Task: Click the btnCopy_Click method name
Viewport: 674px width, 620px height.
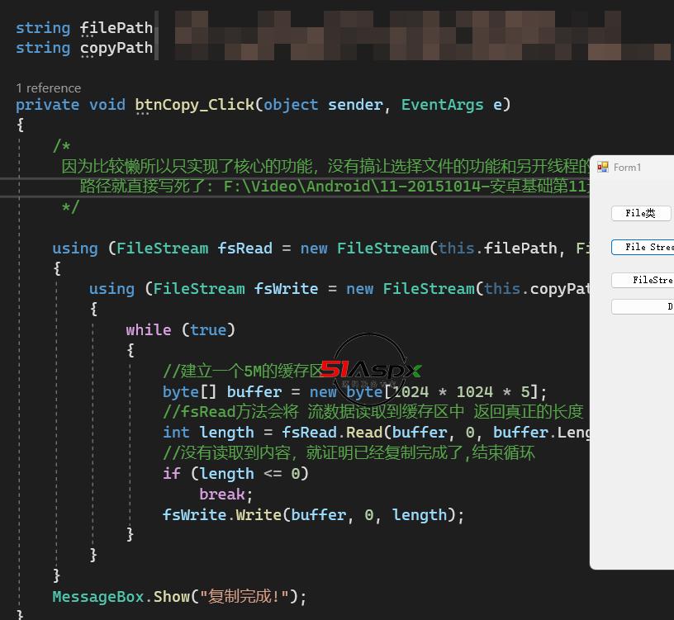Action: tap(194, 105)
